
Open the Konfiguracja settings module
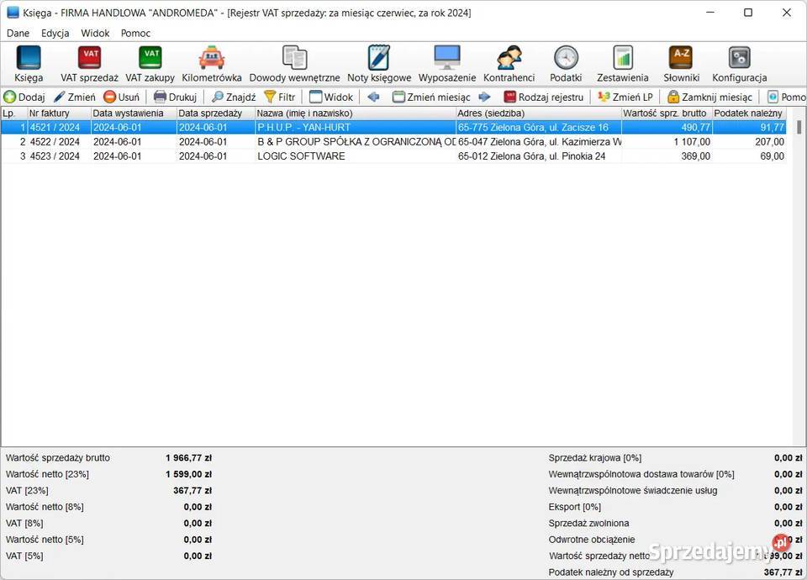pyautogui.click(x=739, y=63)
